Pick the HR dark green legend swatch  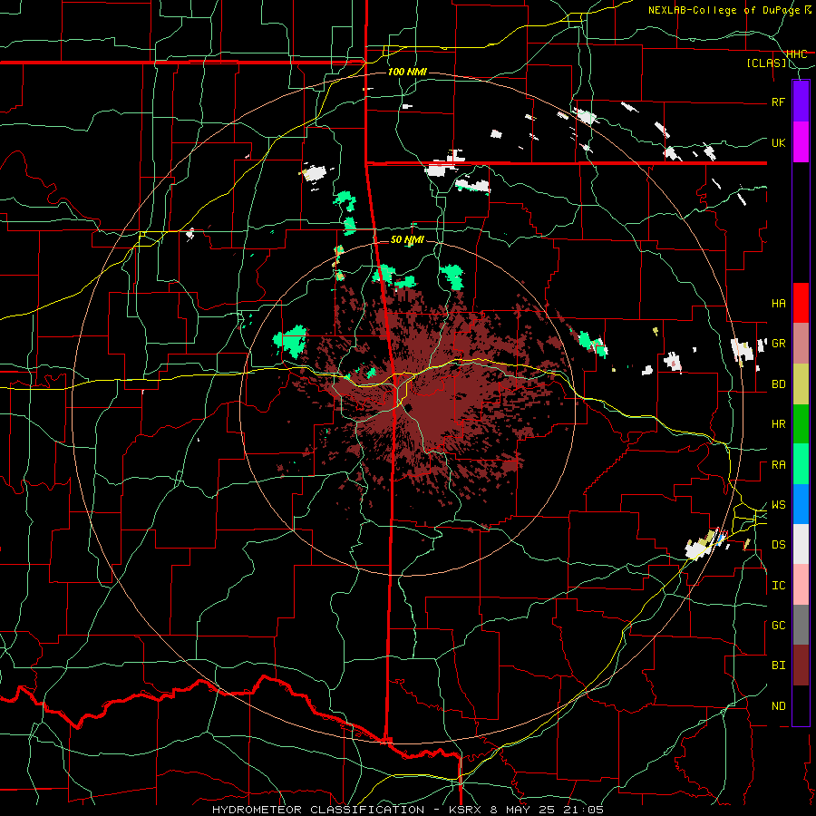point(801,424)
